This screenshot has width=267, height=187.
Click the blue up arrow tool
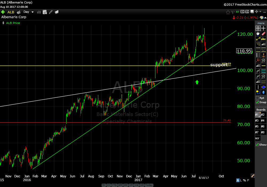(264, 92)
